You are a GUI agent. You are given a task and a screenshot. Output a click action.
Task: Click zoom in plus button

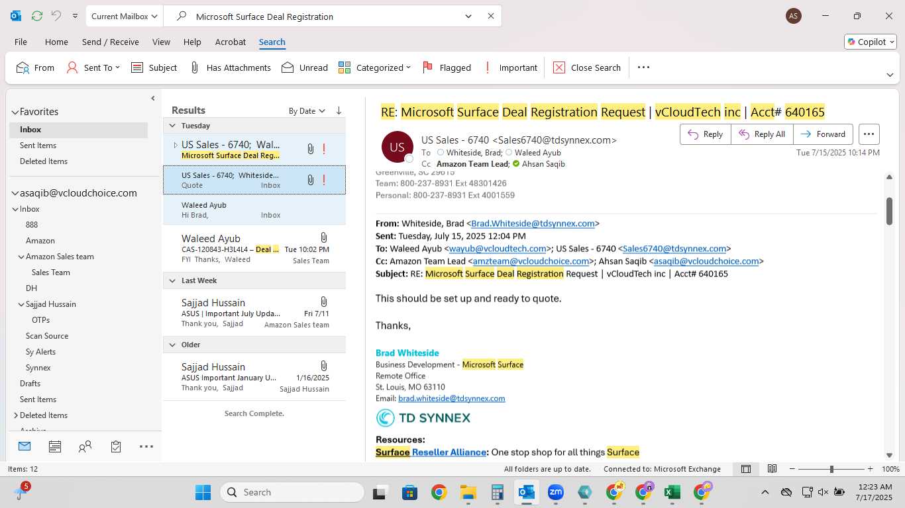pyautogui.click(x=871, y=469)
